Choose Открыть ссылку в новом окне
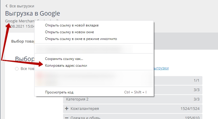This screenshot has height=119, width=218. (x=69, y=32)
